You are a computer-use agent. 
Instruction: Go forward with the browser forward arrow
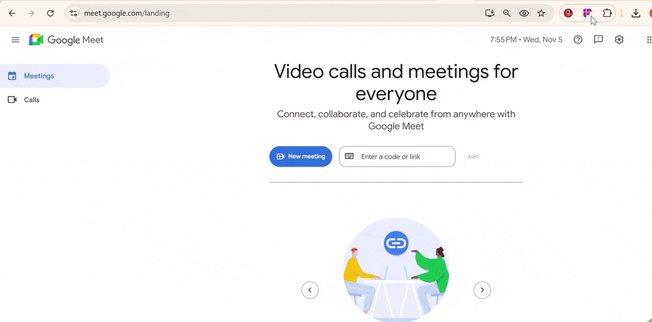[31, 13]
